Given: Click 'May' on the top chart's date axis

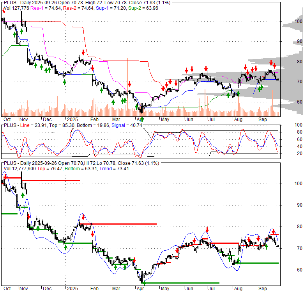Looking at the screenshot, I should [x=165, y=119].
